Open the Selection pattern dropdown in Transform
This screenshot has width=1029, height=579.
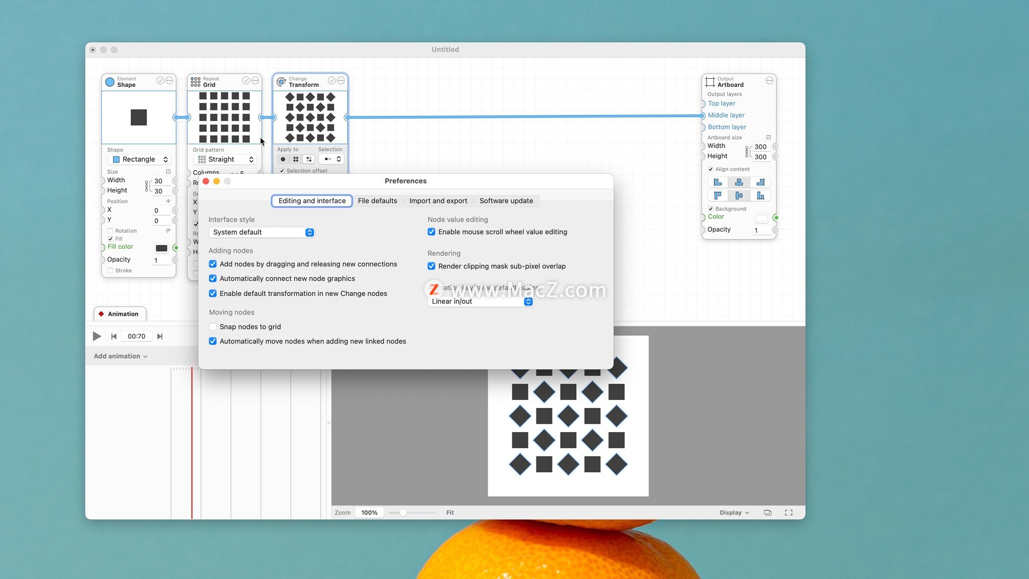tap(331, 159)
